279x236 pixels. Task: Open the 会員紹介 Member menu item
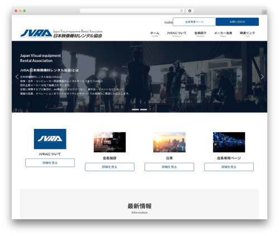(x=200, y=34)
